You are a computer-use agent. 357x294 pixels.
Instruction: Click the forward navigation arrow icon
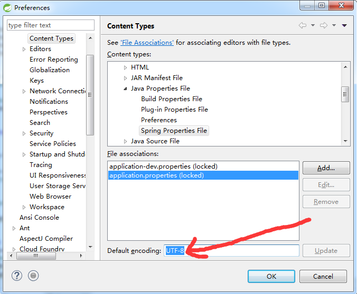[324, 25]
